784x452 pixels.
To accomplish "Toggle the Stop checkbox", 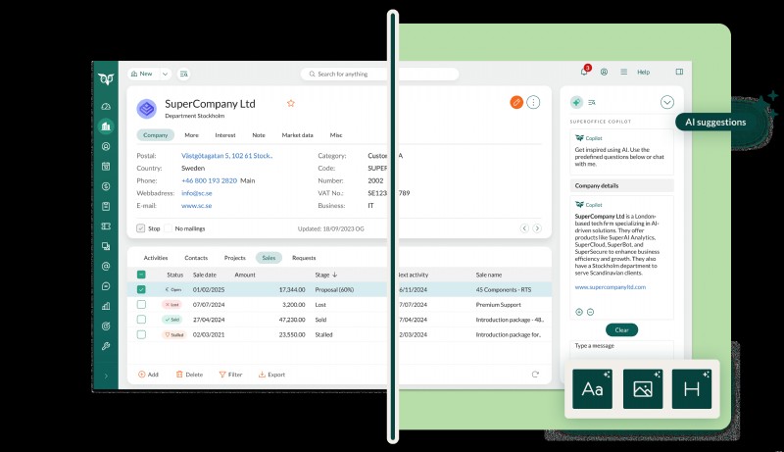I will [141, 228].
